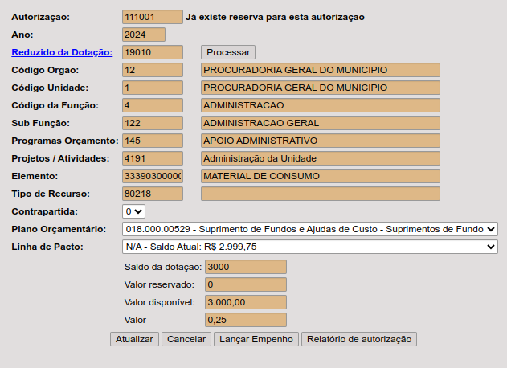Click the empty Tipo de Recurso description field

[320, 194]
